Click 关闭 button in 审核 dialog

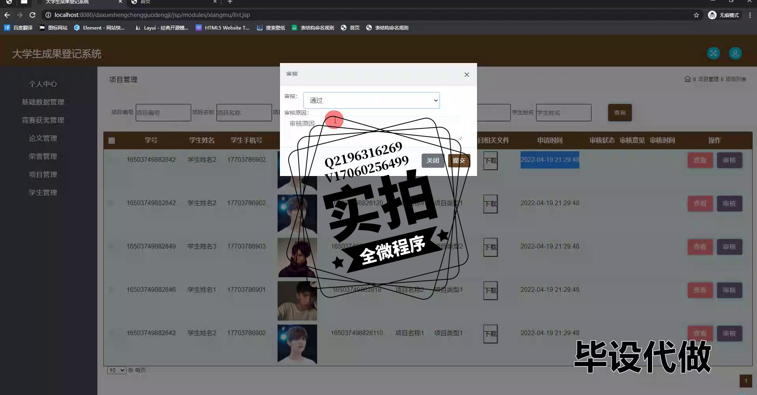pyautogui.click(x=433, y=160)
